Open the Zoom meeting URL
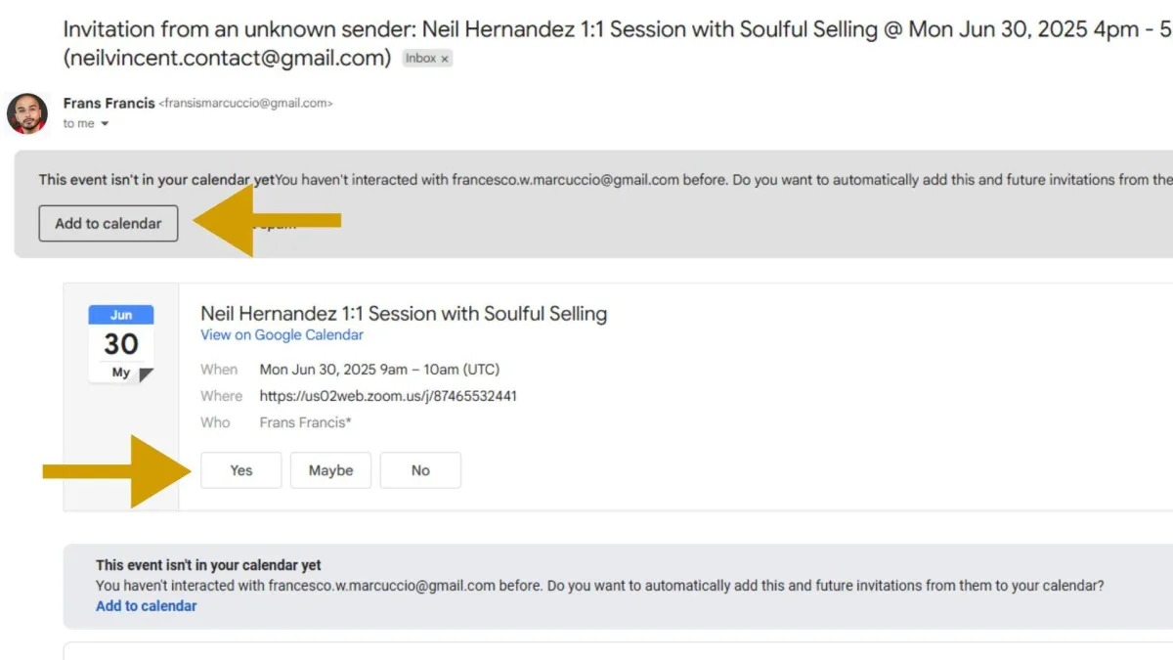 (x=388, y=396)
